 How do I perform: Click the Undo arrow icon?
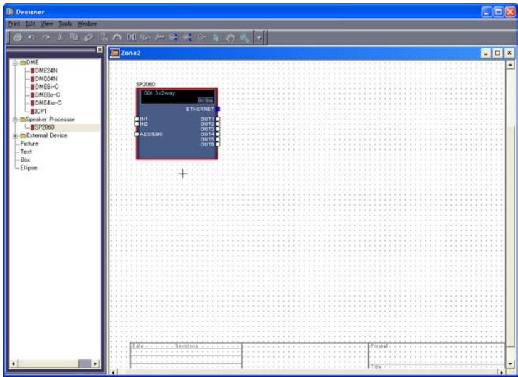[x=32, y=38]
